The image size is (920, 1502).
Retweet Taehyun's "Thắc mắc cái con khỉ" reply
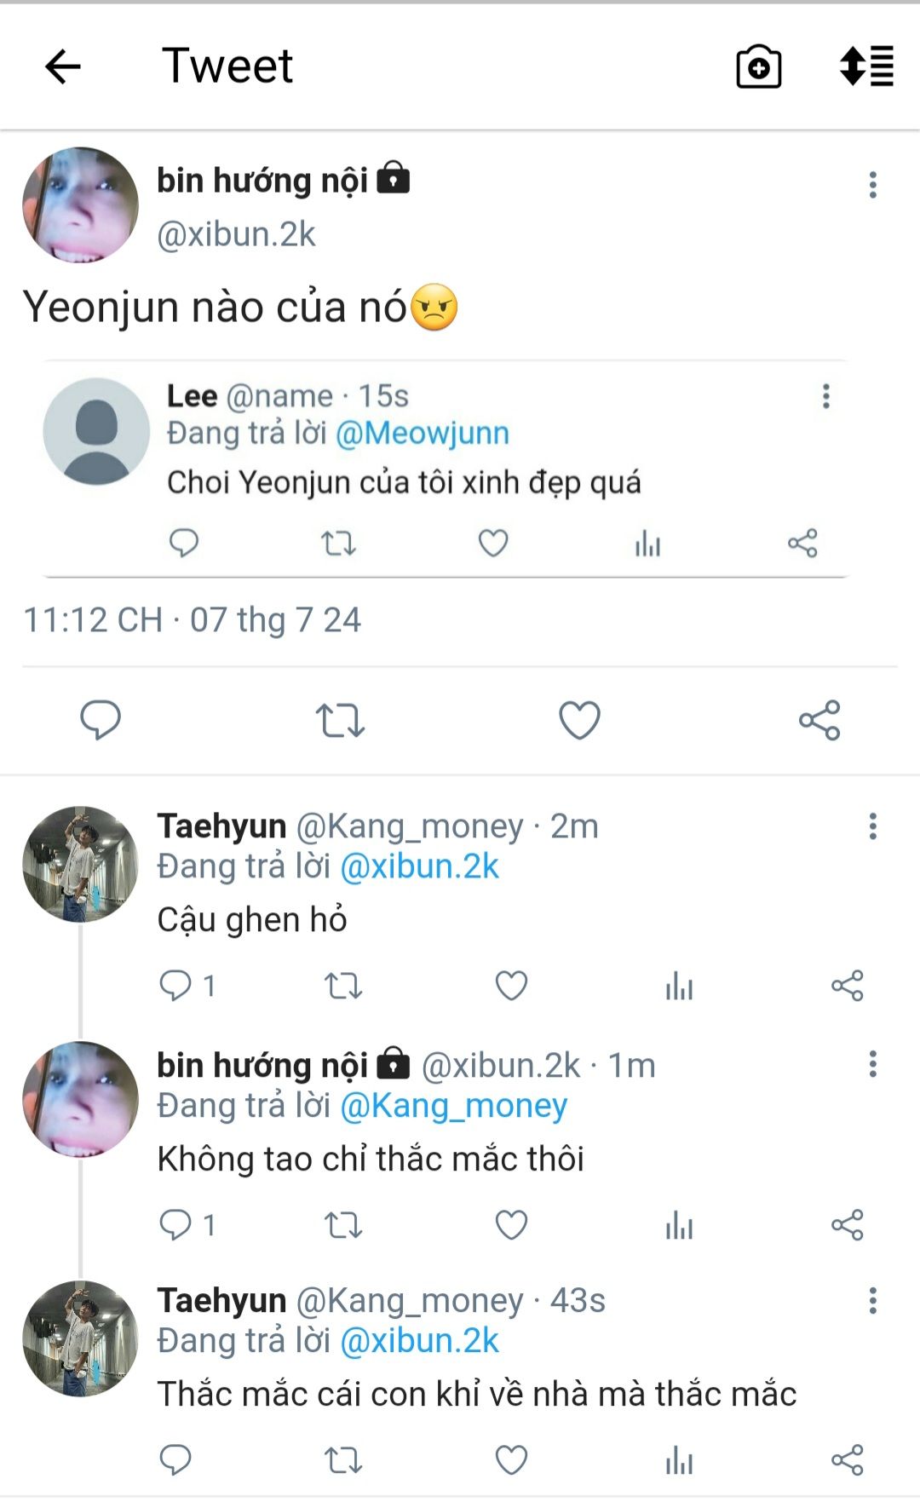(343, 1460)
